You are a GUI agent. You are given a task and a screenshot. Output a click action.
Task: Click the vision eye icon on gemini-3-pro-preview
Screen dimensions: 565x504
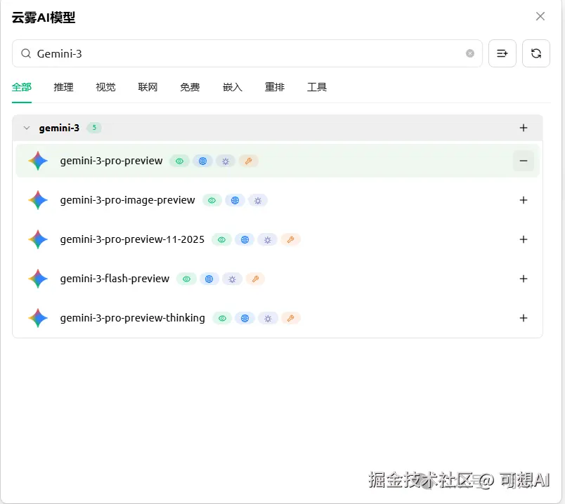179,161
